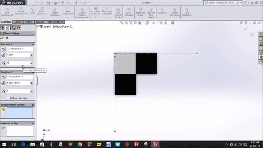The height and width of the screenshot is (148, 263).
Task: Accept the Linear Pattern with green checkmark
Action: click(x=2, y=38)
